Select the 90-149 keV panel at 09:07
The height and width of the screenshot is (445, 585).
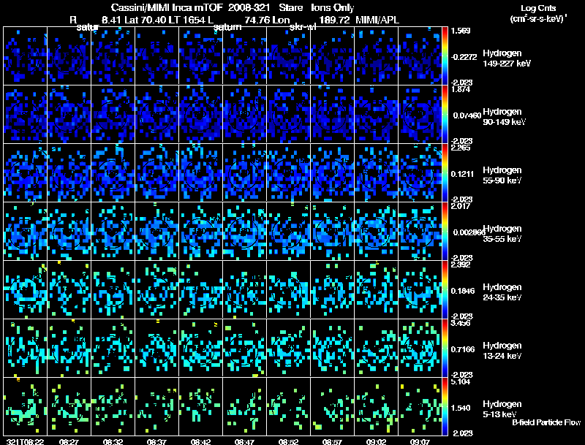pos(420,115)
